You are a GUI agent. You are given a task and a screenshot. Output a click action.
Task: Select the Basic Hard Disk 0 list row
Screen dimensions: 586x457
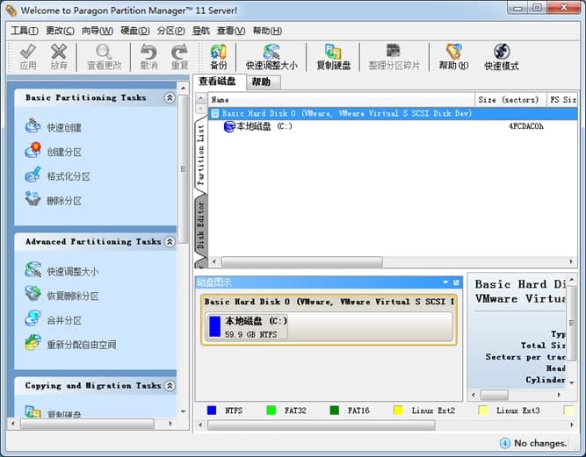click(x=393, y=113)
